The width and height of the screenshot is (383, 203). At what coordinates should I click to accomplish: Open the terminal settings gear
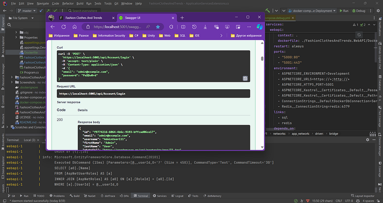(x=368, y=140)
